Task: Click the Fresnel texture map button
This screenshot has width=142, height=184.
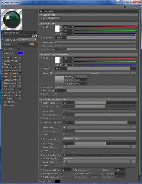Action: (x=95, y=73)
